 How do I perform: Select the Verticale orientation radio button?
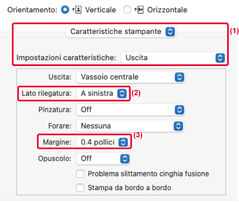pyautogui.click(x=65, y=10)
